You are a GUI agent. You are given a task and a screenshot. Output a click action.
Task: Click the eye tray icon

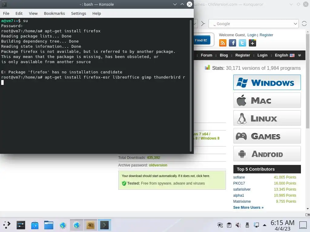pos(220,225)
